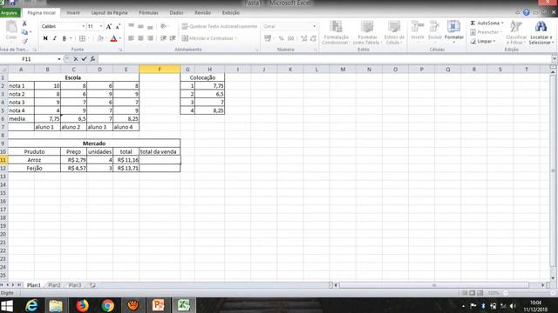Click the accounting currency format icon
Image resolution: width=558 pixels, height=313 pixels.
point(268,38)
